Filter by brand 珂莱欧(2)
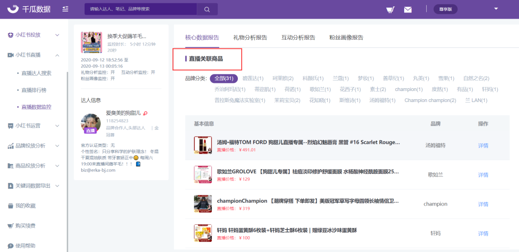Viewport: 519px width, 252px height. [x=283, y=79]
